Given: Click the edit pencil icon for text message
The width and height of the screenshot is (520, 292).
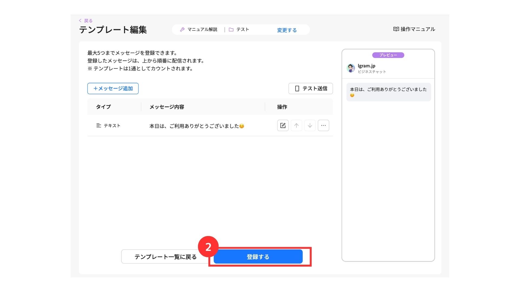Looking at the screenshot, I should tap(283, 125).
